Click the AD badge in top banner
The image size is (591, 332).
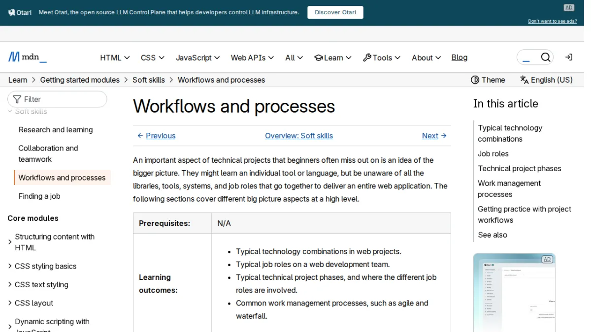(569, 7)
